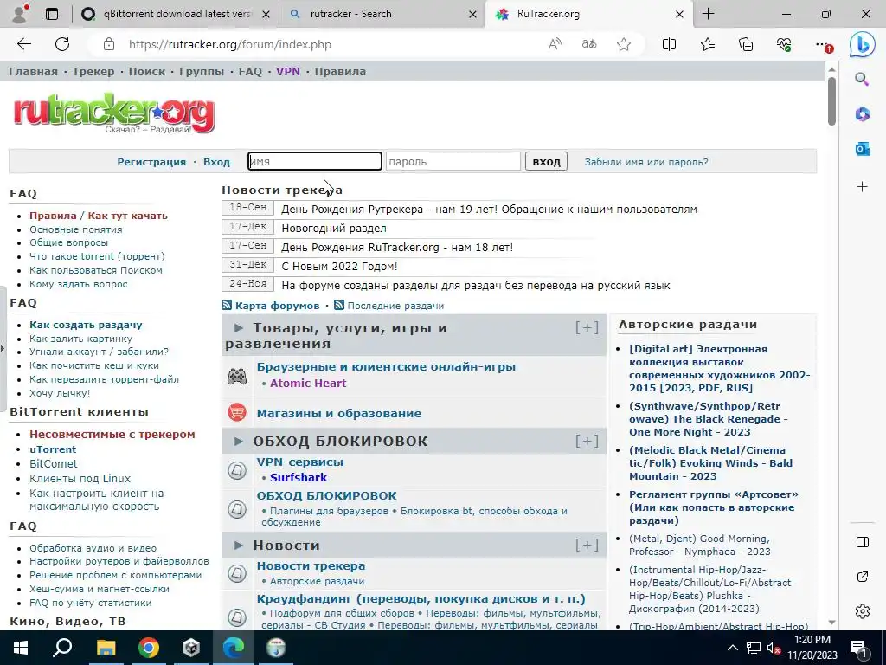Open a new browser tab
Viewport: 886px width, 665px height.
coord(708,14)
